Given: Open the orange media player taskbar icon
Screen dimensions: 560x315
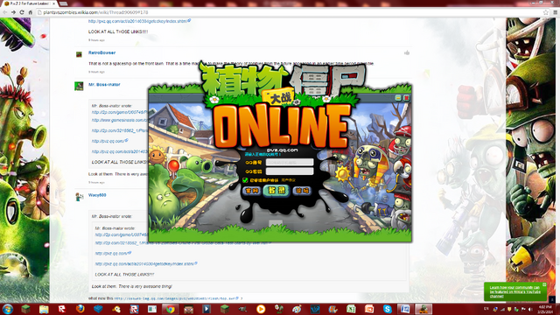Looking at the screenshot, I should pyautogui.click(x=261, y=309).
